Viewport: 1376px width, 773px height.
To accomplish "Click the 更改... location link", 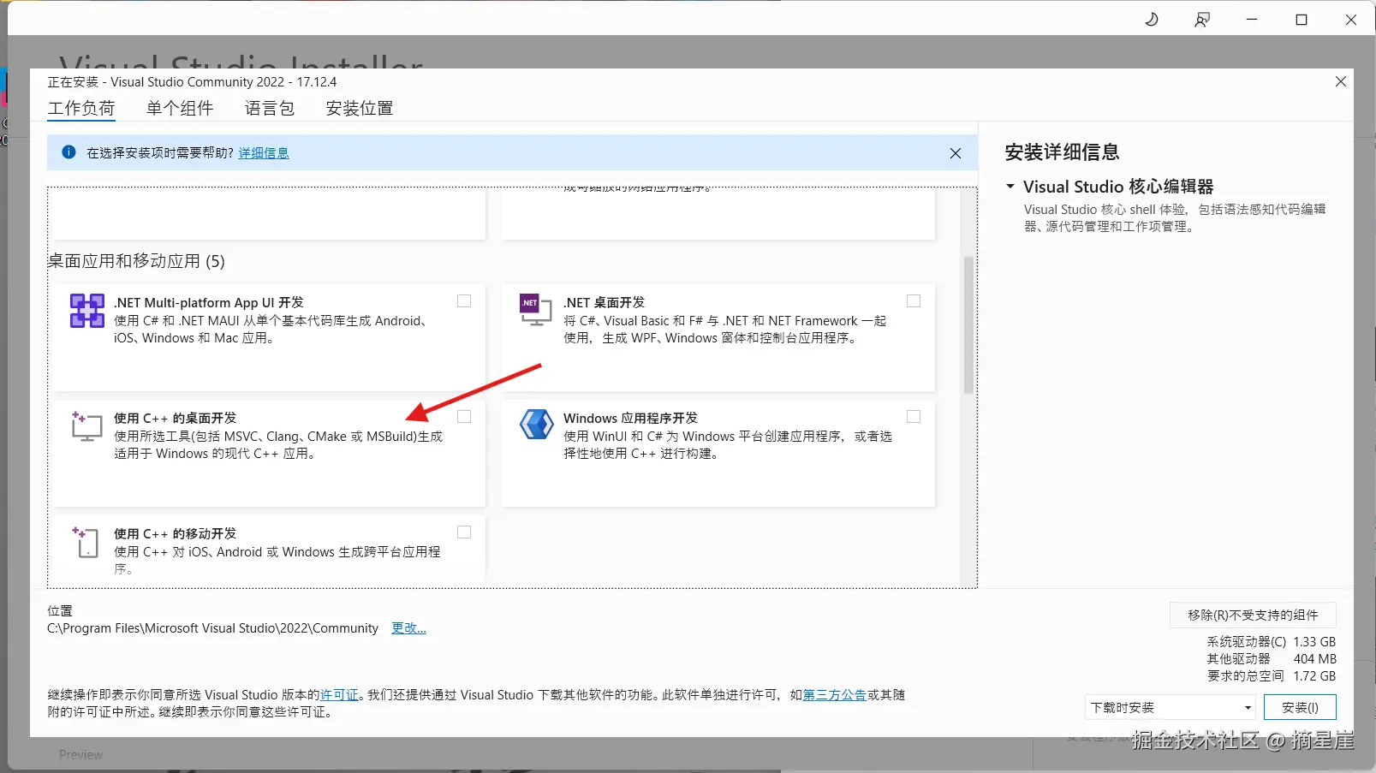I will [408, 628].
